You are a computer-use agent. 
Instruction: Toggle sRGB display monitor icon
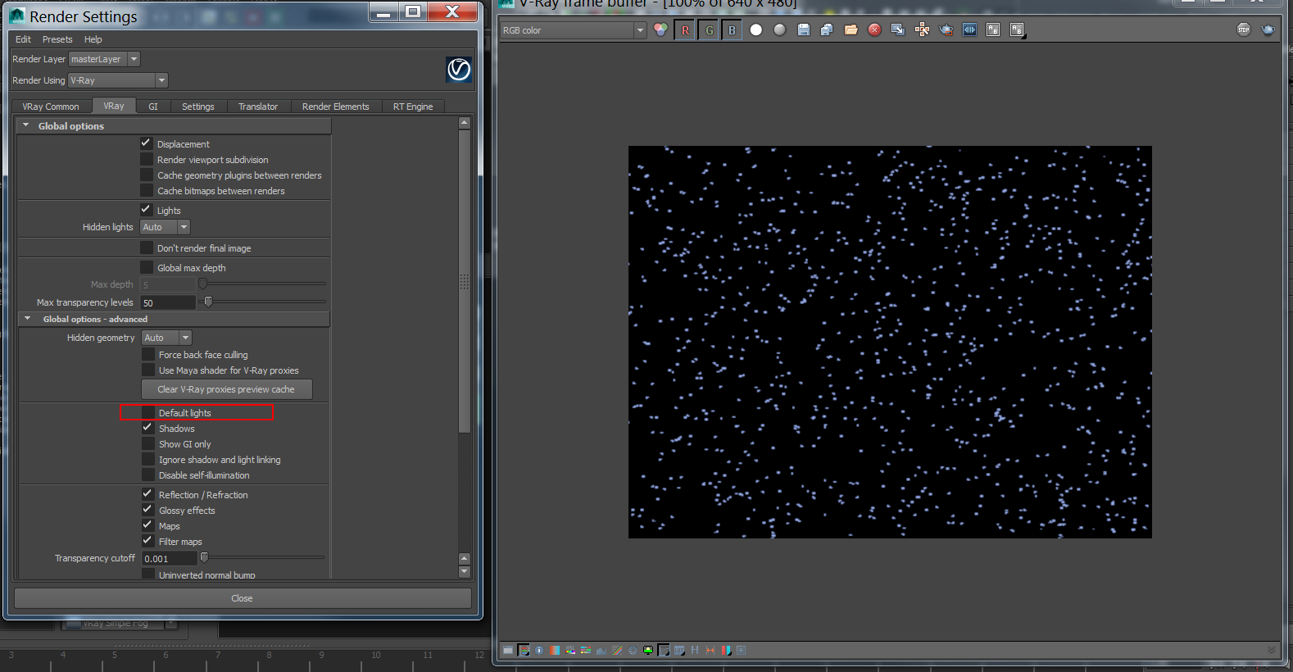(648, 650)
